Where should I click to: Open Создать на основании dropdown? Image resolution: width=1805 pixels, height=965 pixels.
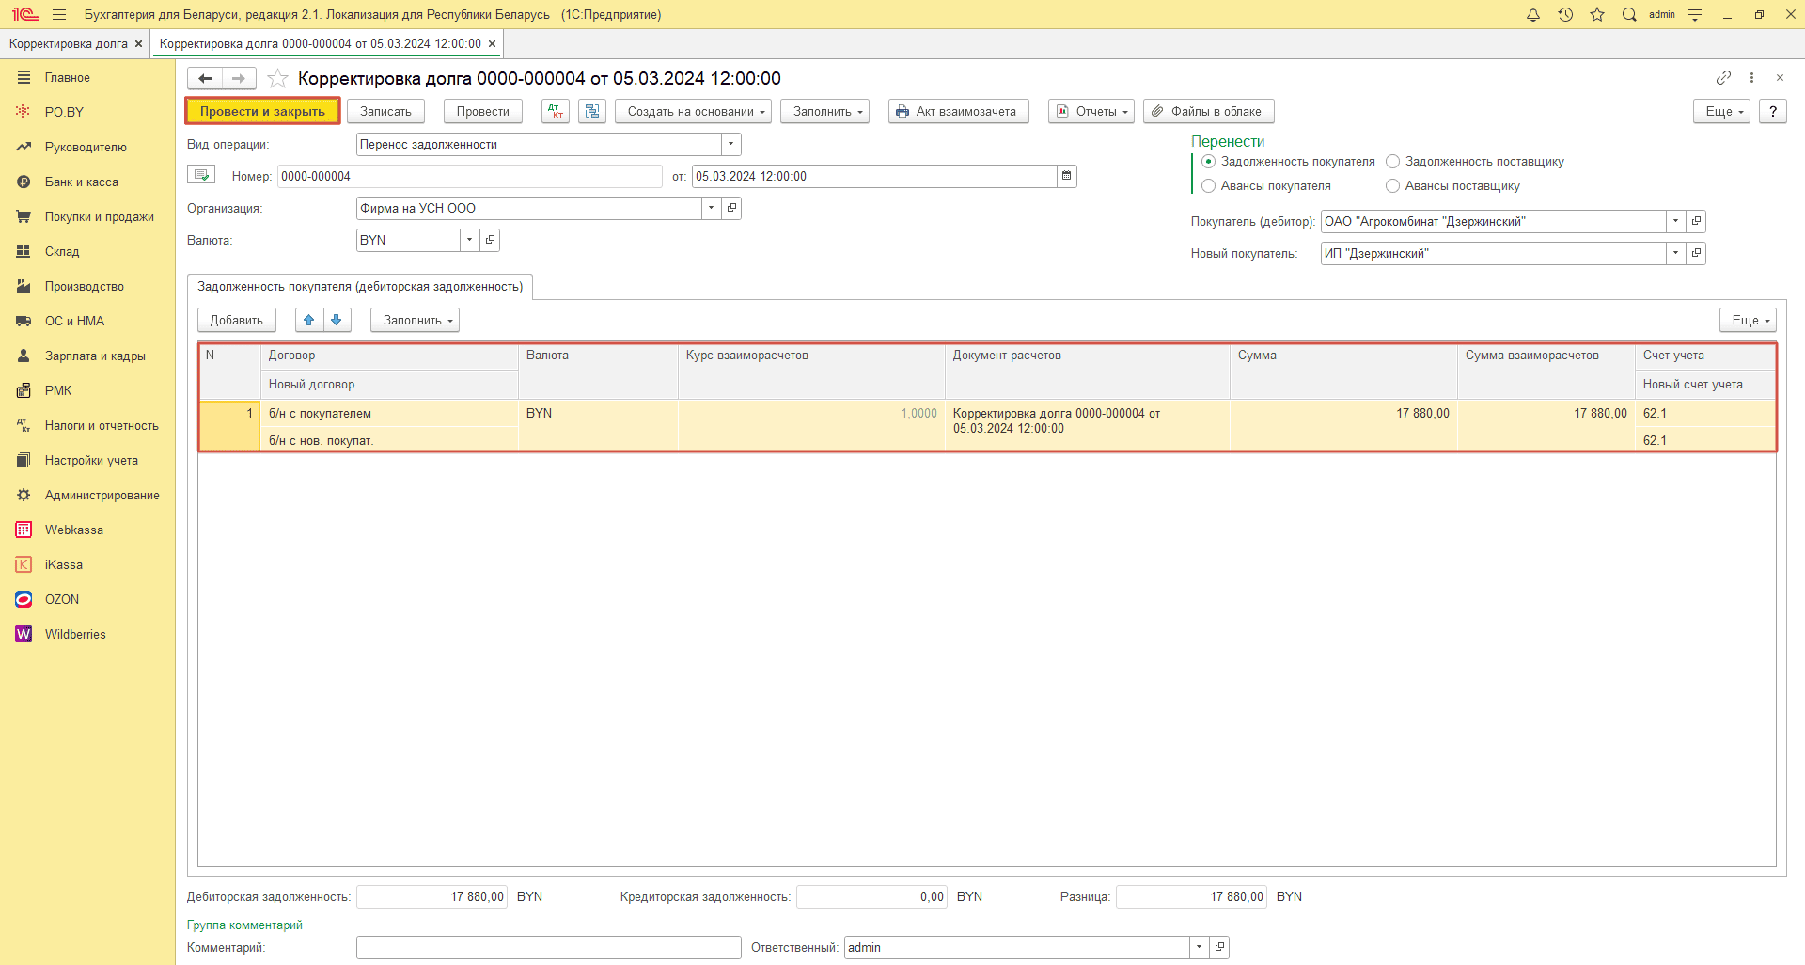694,111
